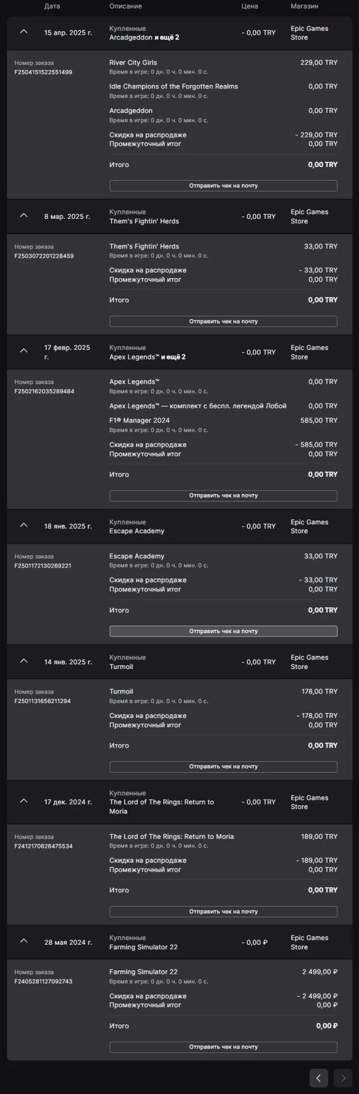Send receipt for Them's Fightin' Herds order
This screenshot has height=1094, width=359.
(223, 321)
